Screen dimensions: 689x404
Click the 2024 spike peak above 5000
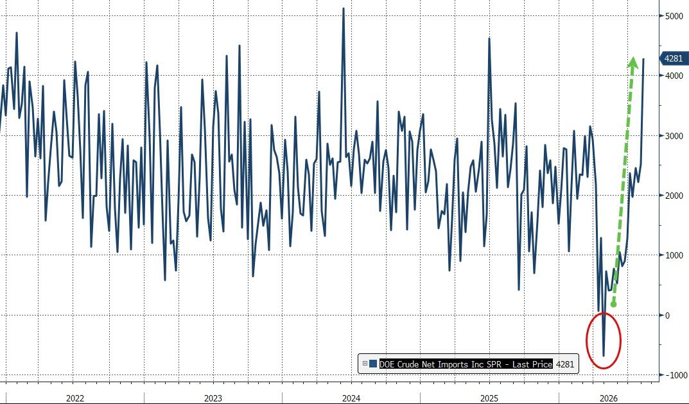point(343,9)
